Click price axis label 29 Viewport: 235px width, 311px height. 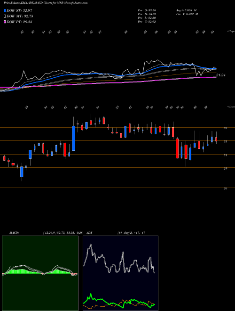(225, 168)
